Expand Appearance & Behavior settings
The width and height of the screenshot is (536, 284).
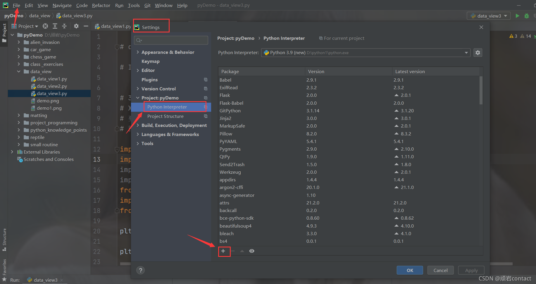click(x=138, y=52)
